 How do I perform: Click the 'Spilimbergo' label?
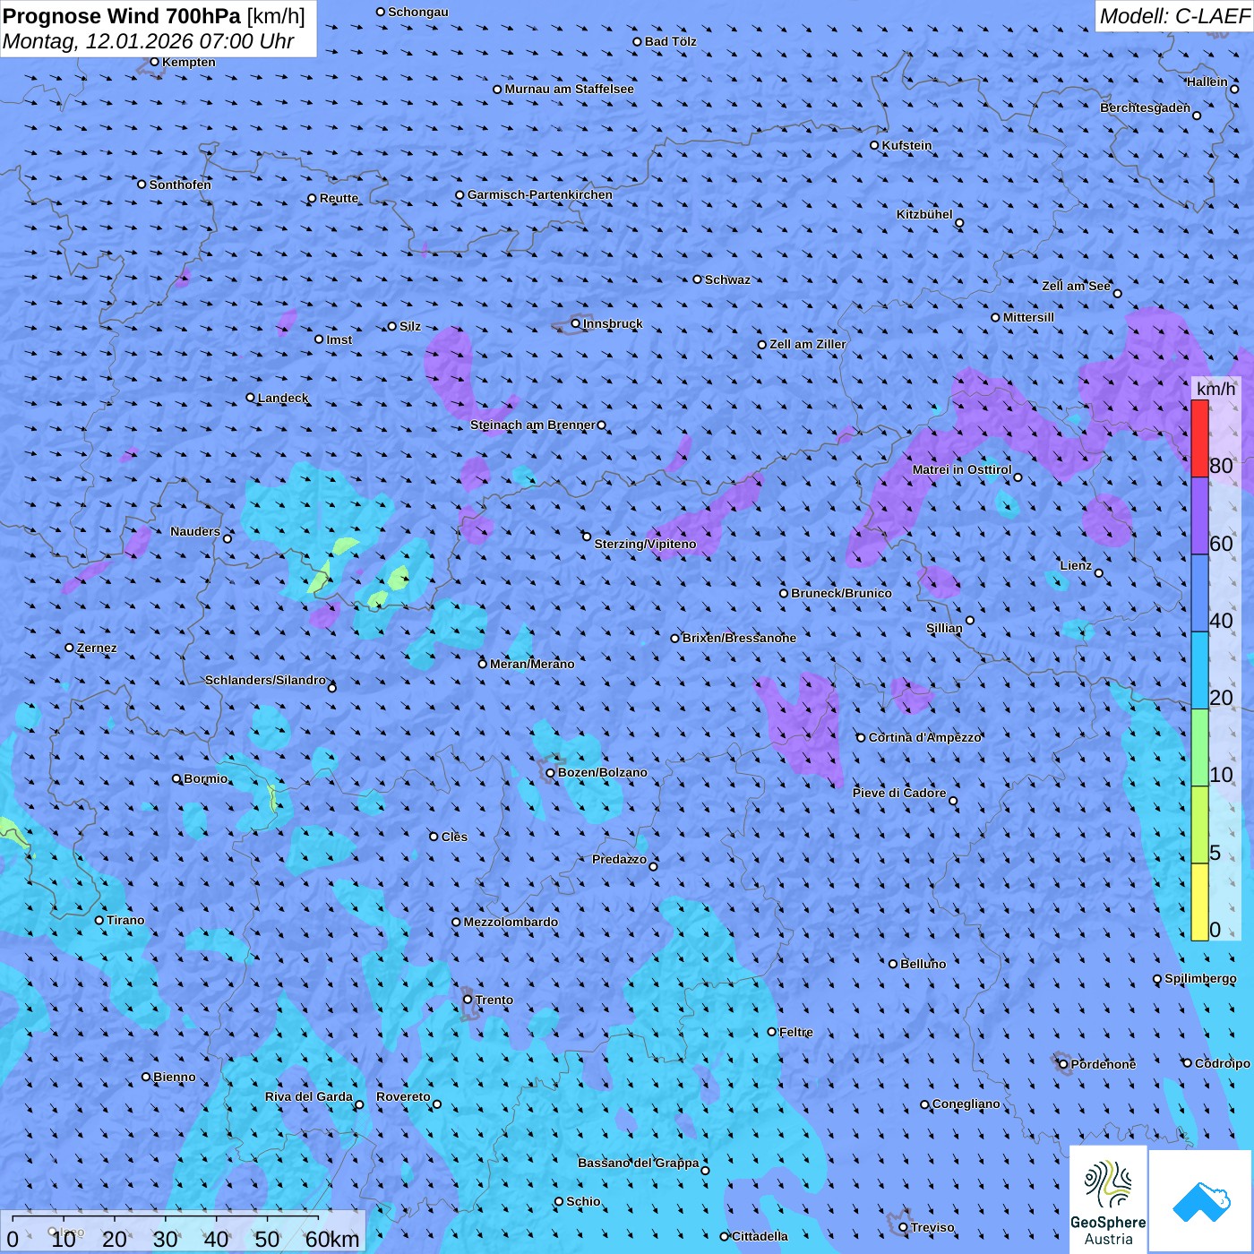(1201, 978)
